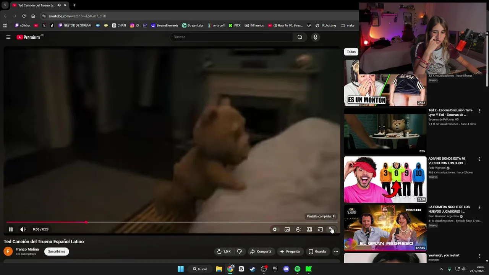
Task: Open the StreamLabs bookmark
Action: pyautogui.click(x=193, y=26)
